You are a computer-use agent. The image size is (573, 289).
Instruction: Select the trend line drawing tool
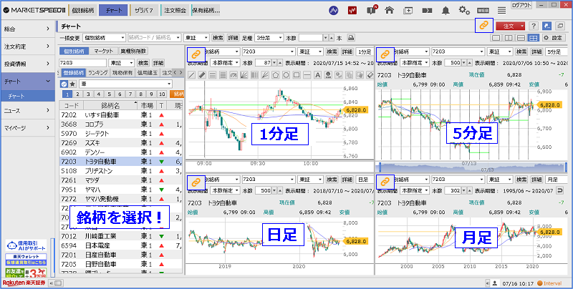tap(191, 75)
